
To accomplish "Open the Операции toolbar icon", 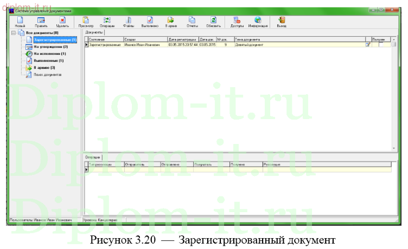I will click(107, 22).
